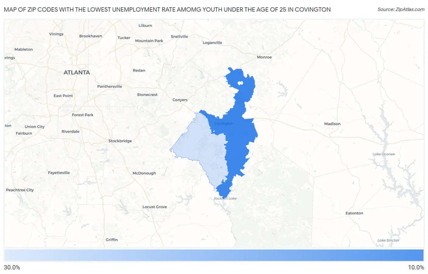Click the Griffin map label

coord(112,240)
